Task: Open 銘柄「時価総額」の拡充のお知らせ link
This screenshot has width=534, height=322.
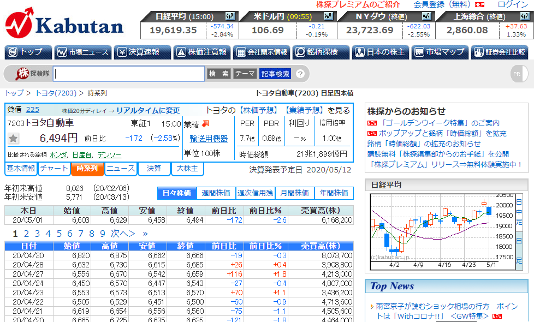Action: [424, 144]
